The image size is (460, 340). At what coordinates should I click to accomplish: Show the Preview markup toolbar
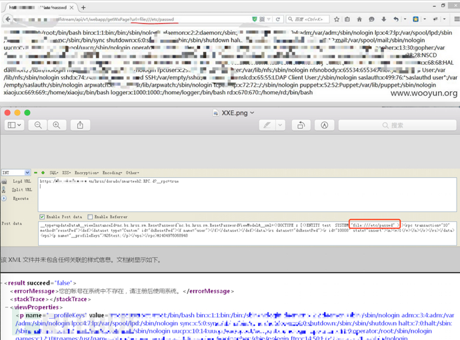tap(324, 125)
